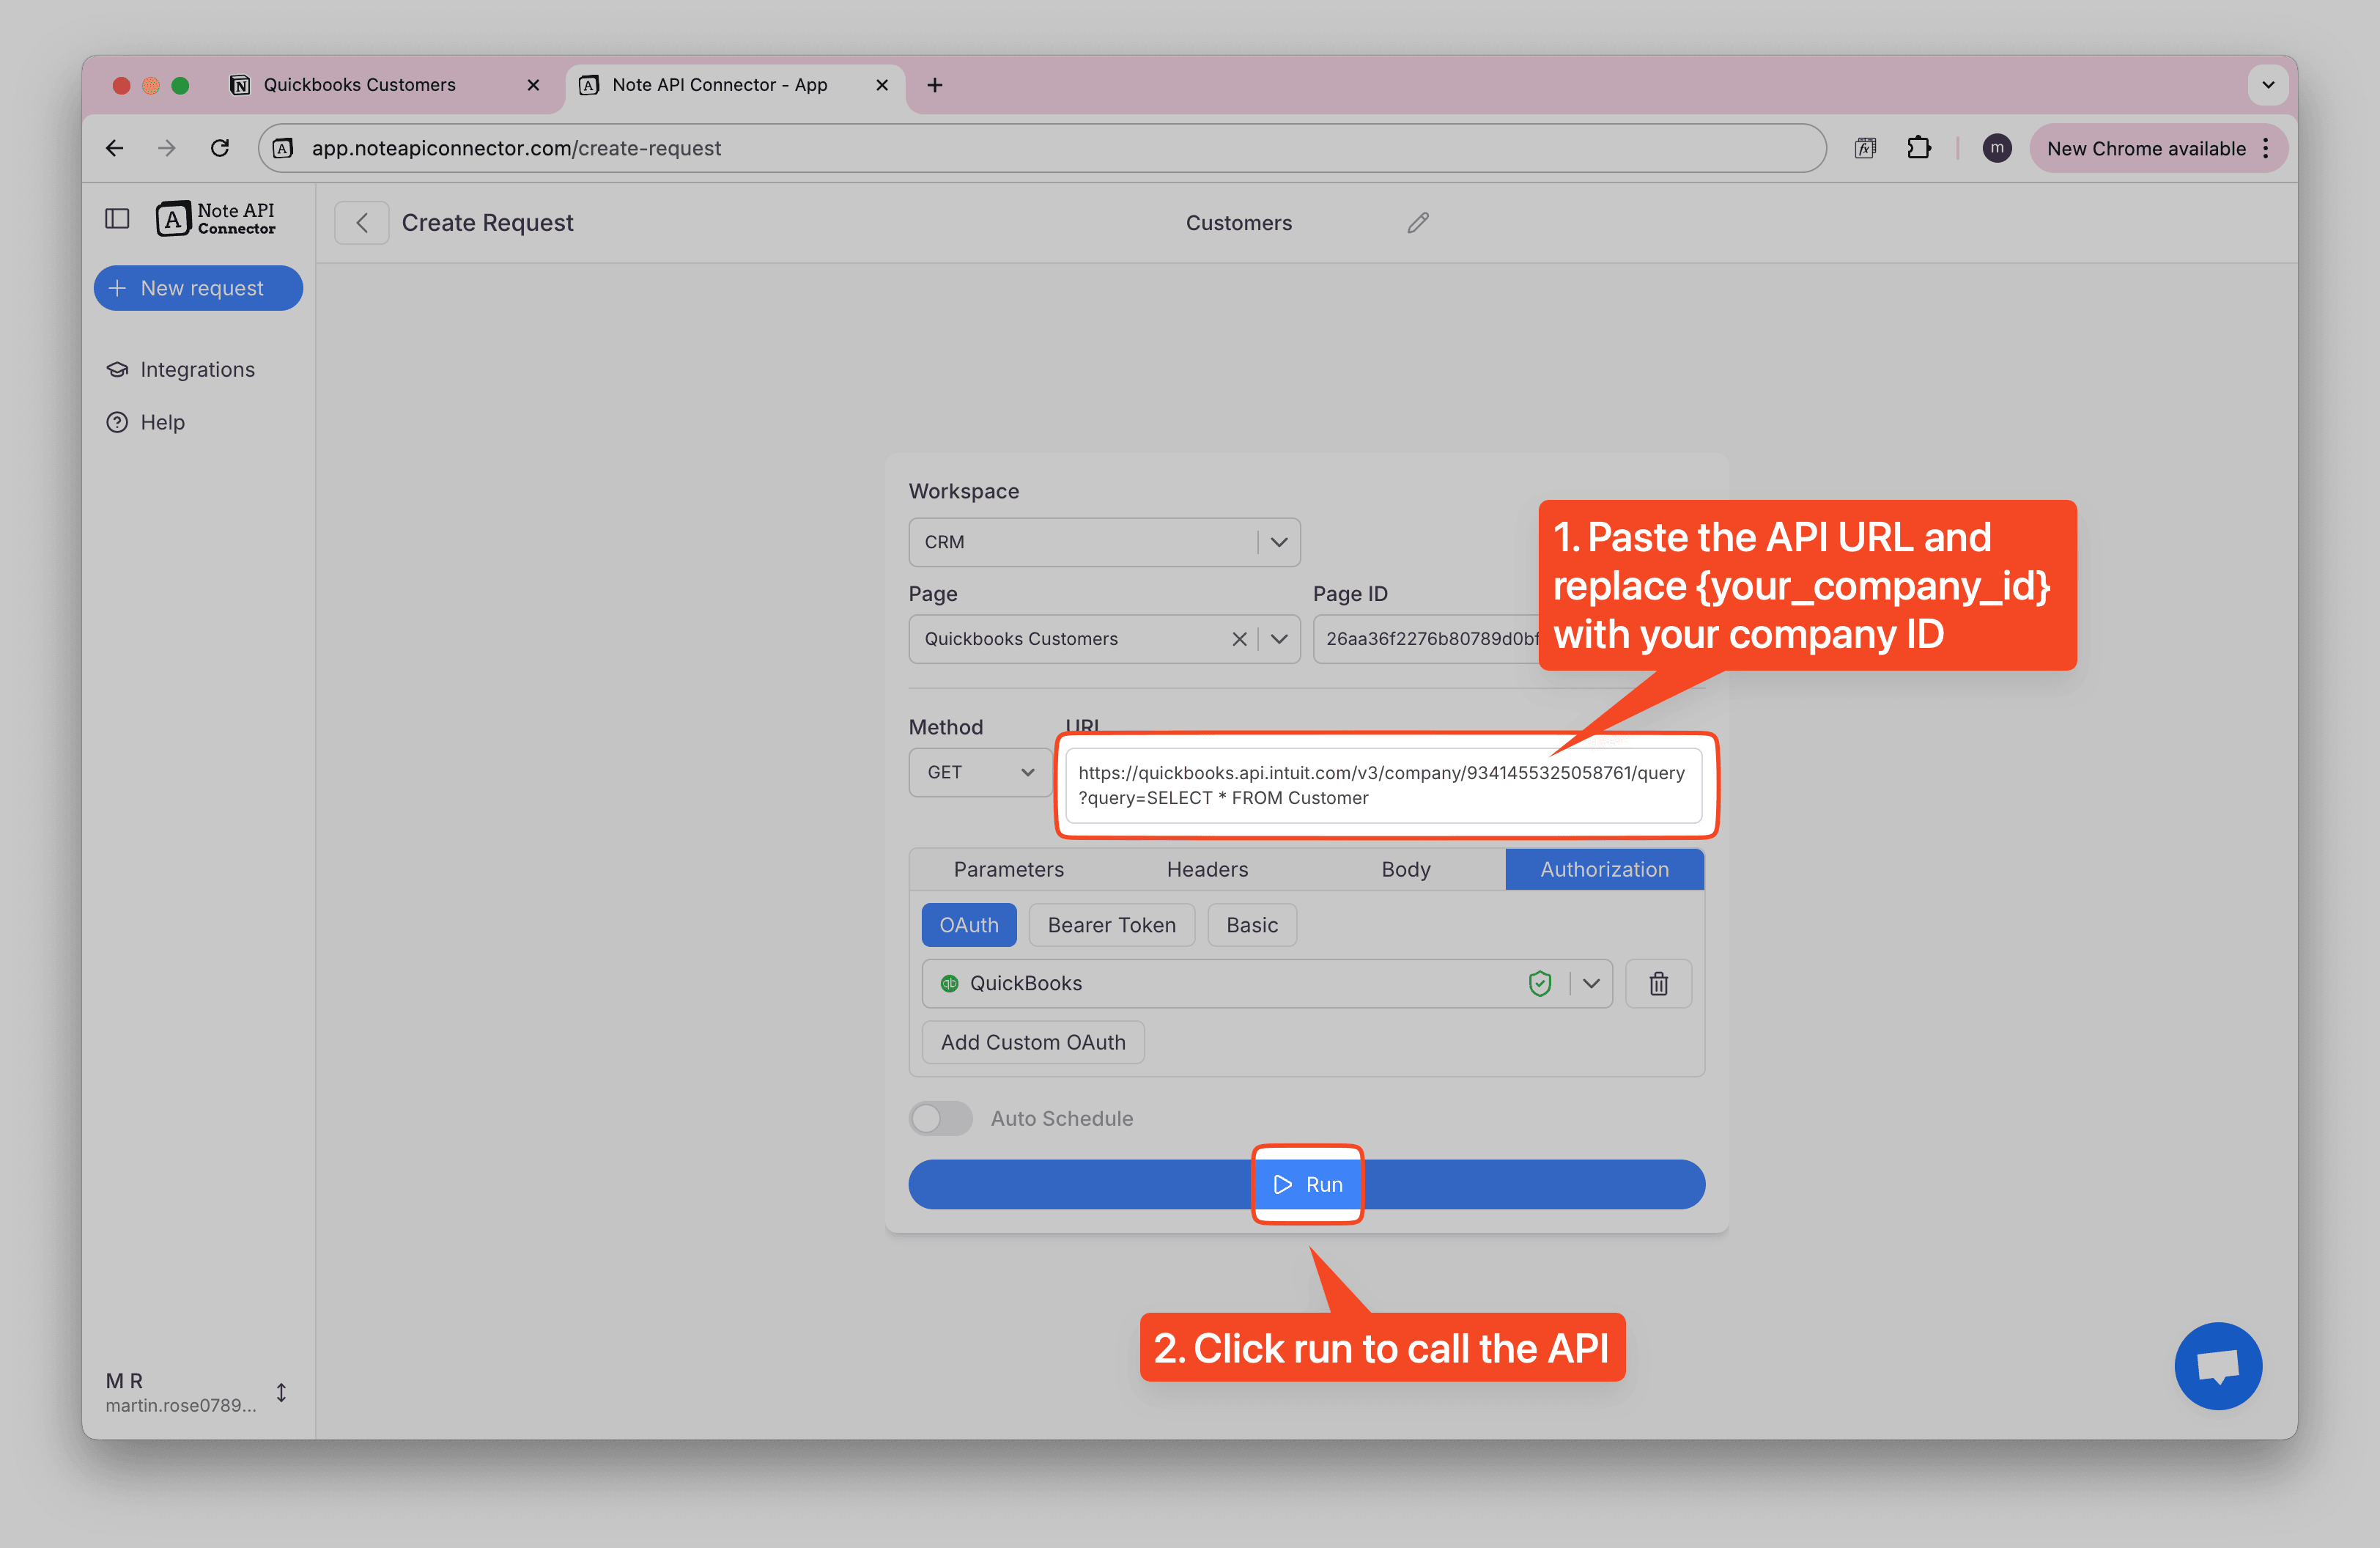Select the OAuth authorization type
This screenshot has width=2380, height=1548.
pos(968,925)
